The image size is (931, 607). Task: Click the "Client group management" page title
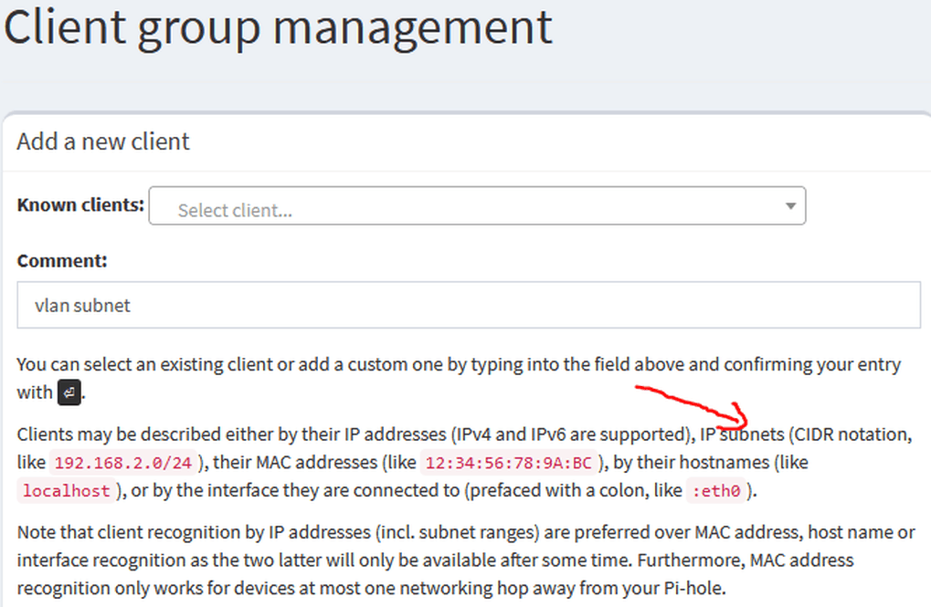[x=279, y=26]
